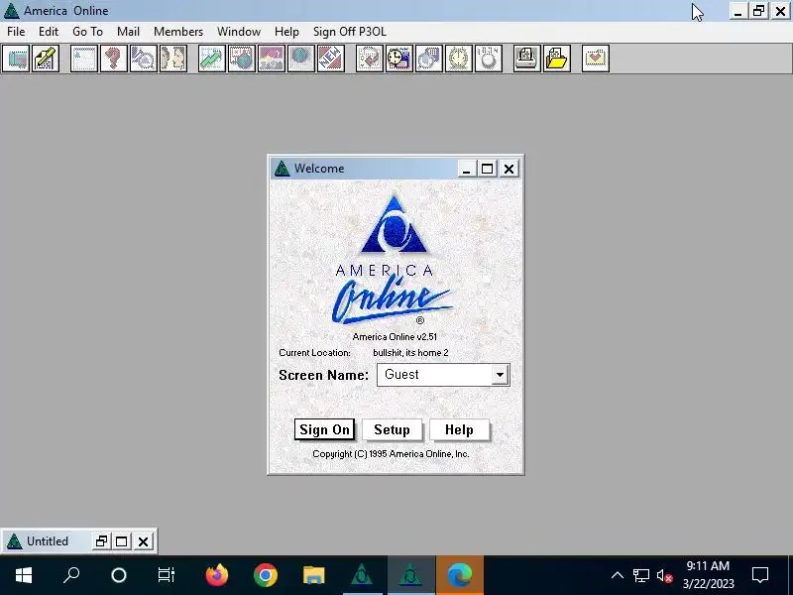Open the Go To menu
The image size is (793, 595).
(x=87, y=32)
